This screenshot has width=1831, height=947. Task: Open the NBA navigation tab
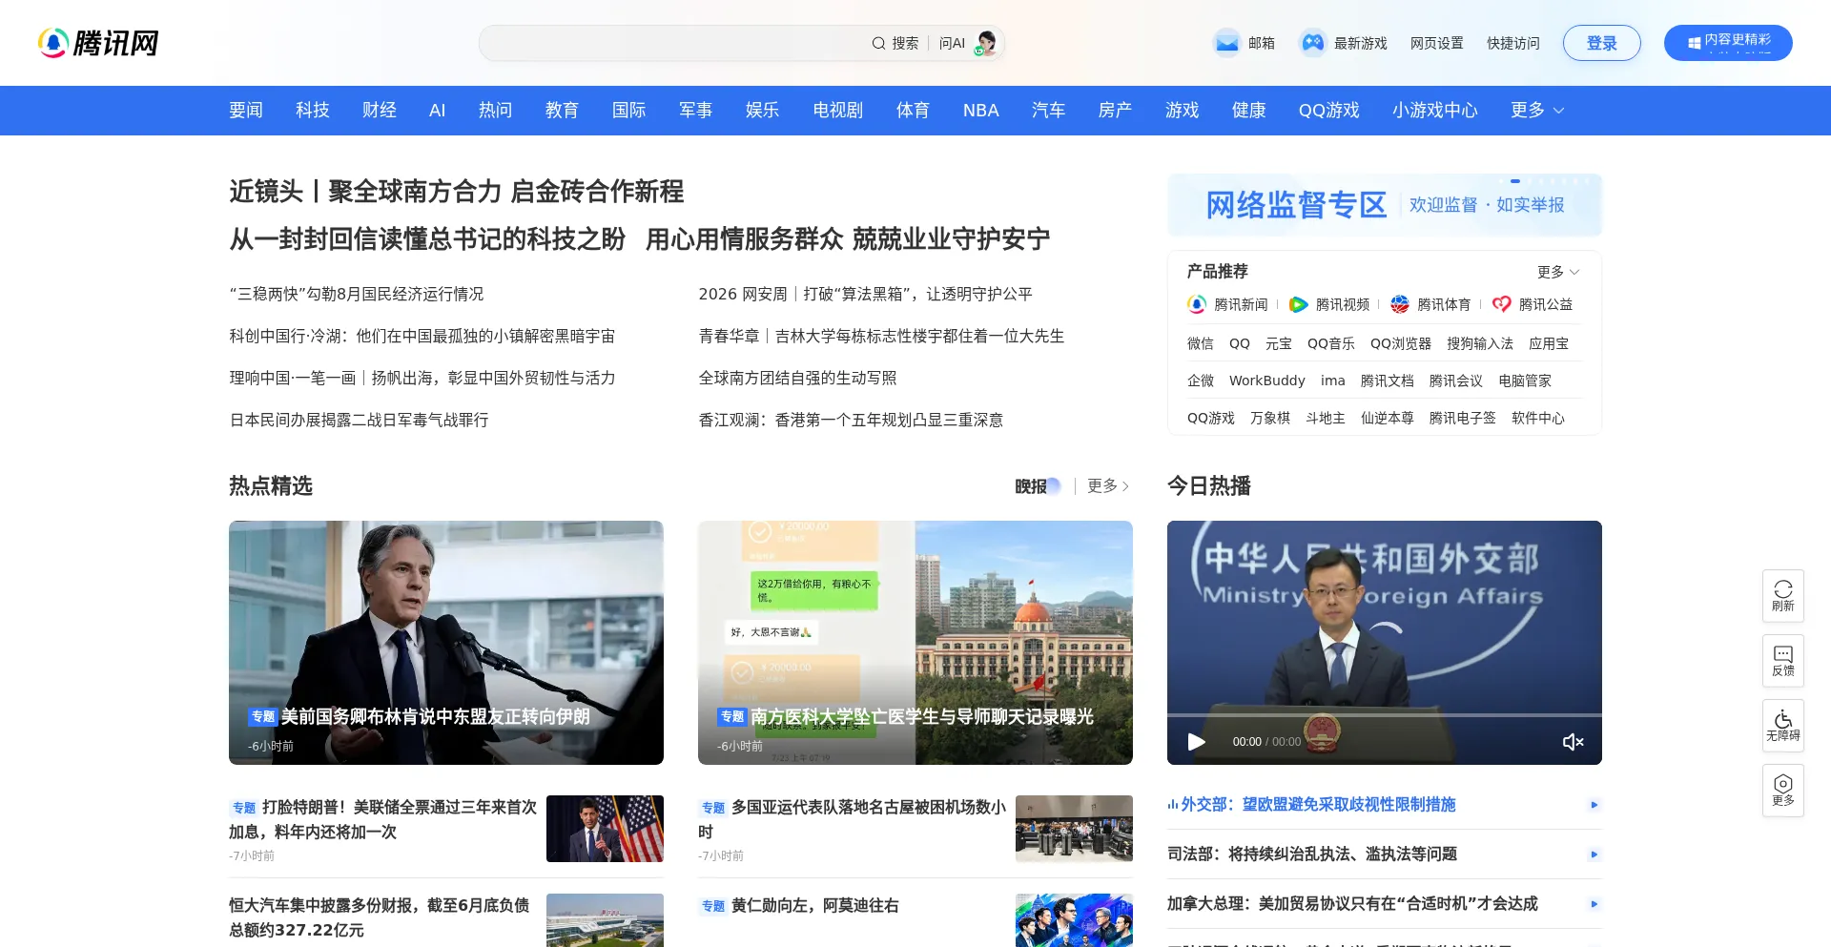pos(980,111)
